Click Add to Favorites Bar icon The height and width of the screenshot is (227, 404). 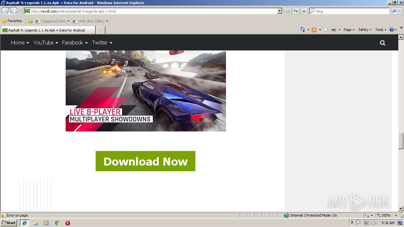(x=30, y=21)
